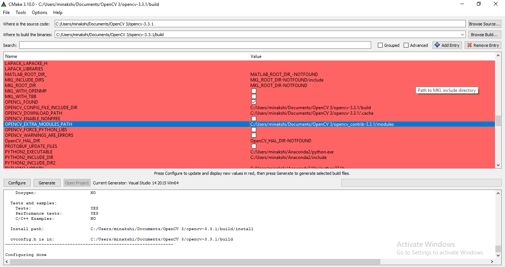Image resolution: width=505 pixels, height=267 pixels.
Task: Expand the build binaries path dropdown
Action: pos(462,35)
